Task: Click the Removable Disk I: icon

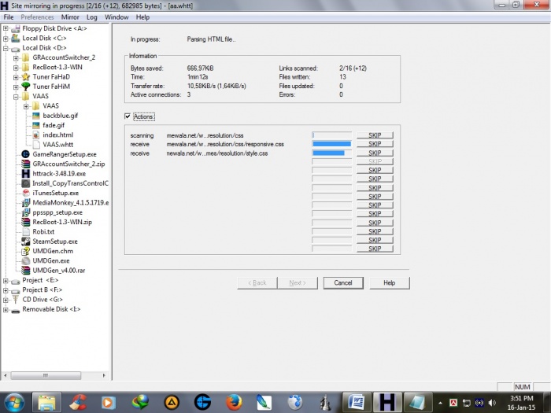Action: pyautogui.click(x=16, y=310)
